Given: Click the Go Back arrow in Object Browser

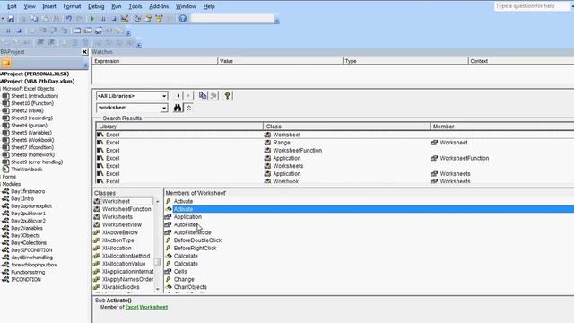Looking at the screenshot, I should (178, 96).
